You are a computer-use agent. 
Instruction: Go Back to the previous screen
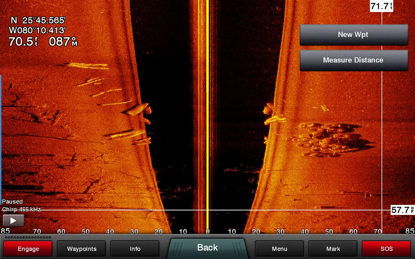point(207,248)
